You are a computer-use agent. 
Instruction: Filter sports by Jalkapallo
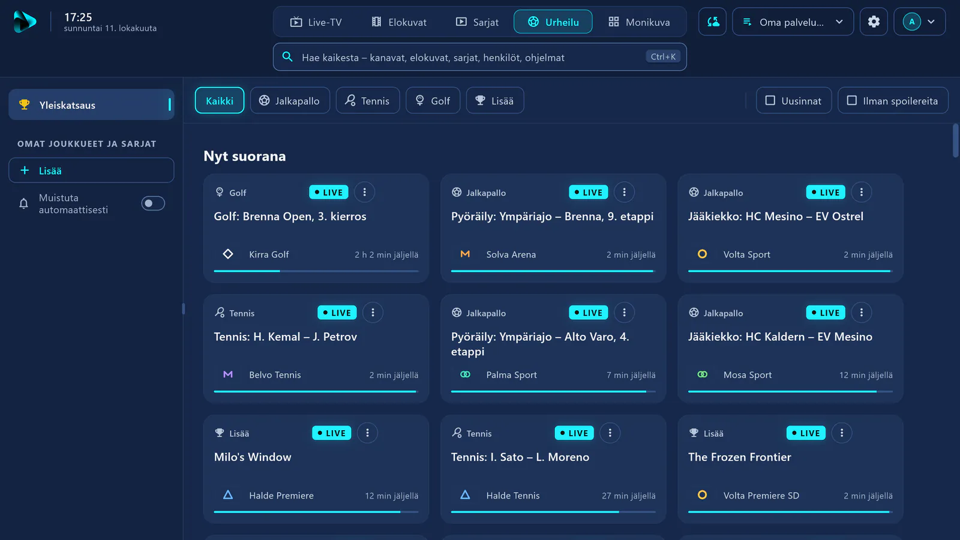pyautogui.click(x=290, y=100)
